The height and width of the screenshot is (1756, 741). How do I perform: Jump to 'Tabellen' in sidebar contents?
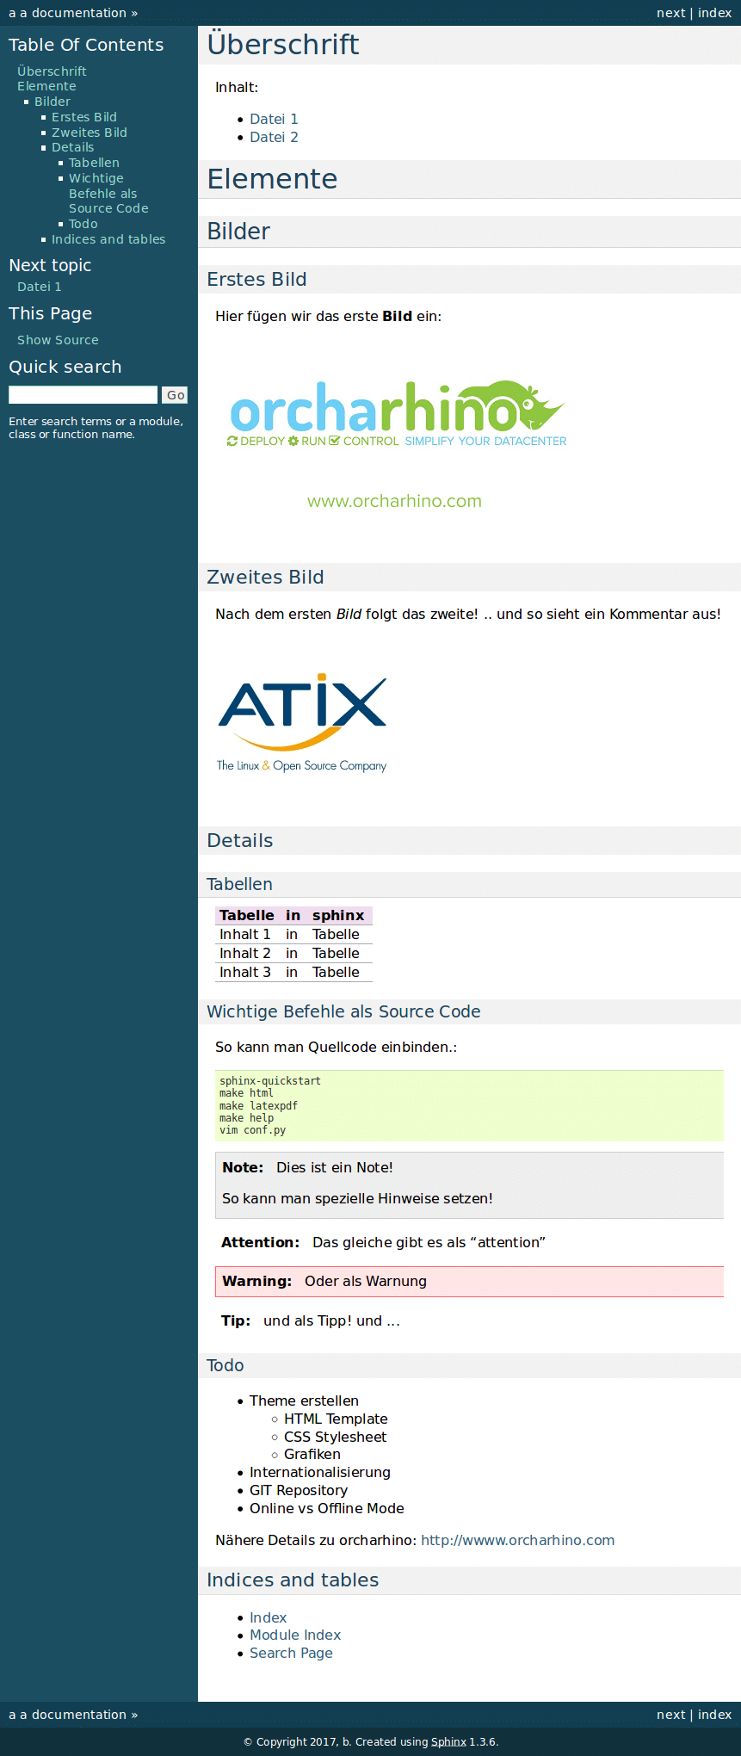[x=94, y=163]
